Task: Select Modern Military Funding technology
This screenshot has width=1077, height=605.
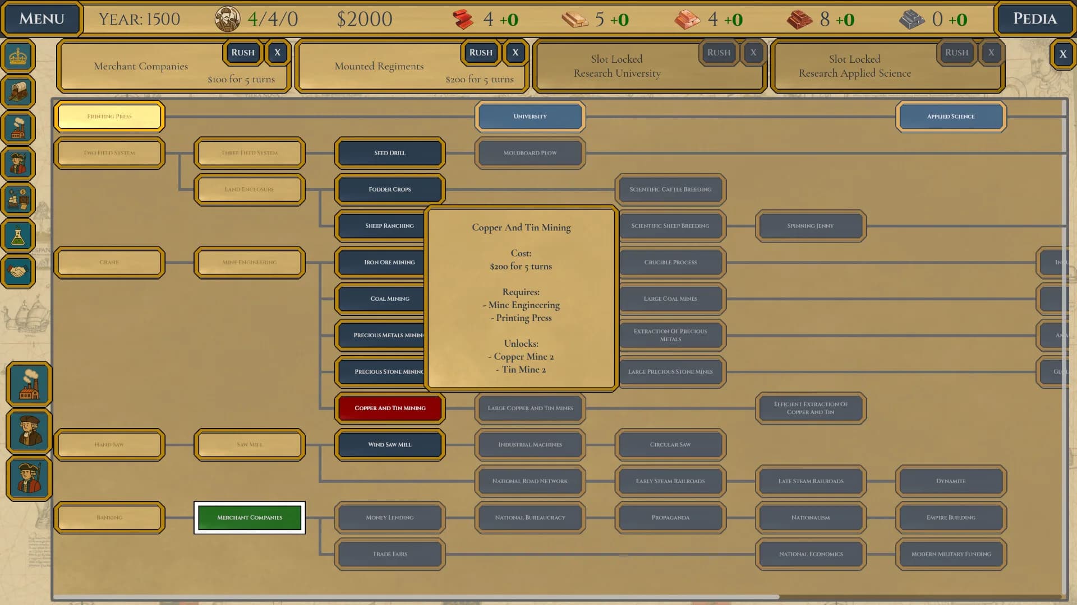Action: [x=951, y=554]
